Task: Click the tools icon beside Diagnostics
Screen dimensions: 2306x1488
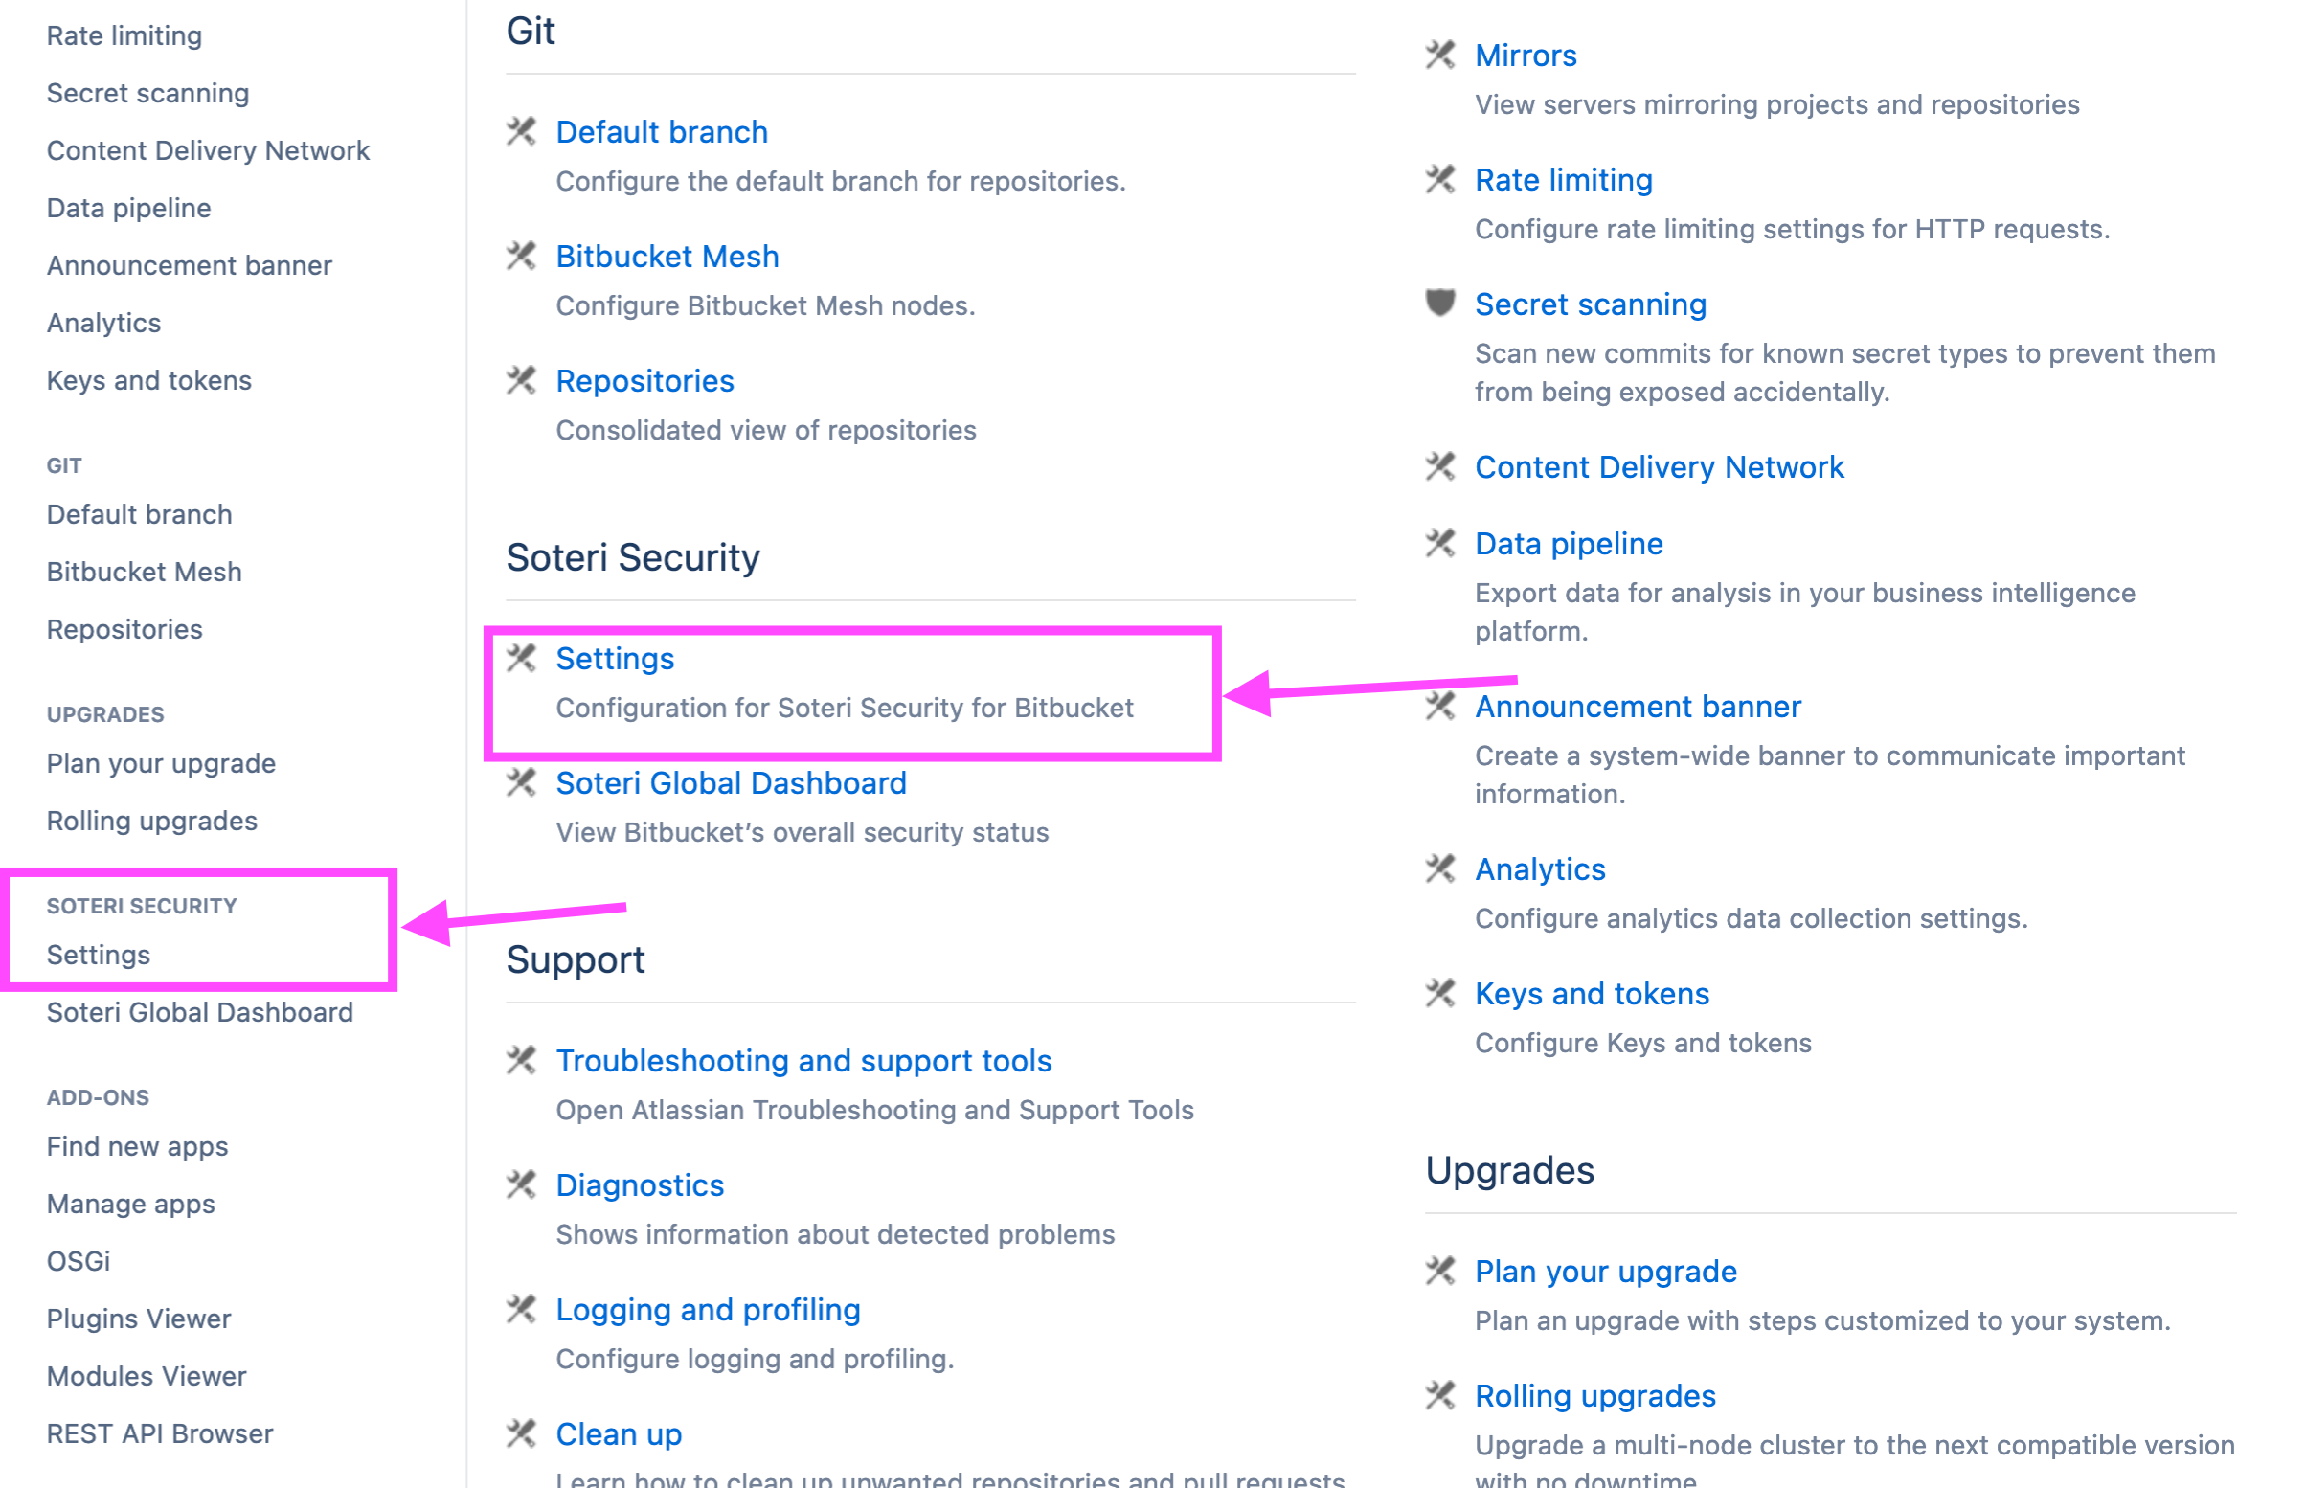Action: [521, 1184]
